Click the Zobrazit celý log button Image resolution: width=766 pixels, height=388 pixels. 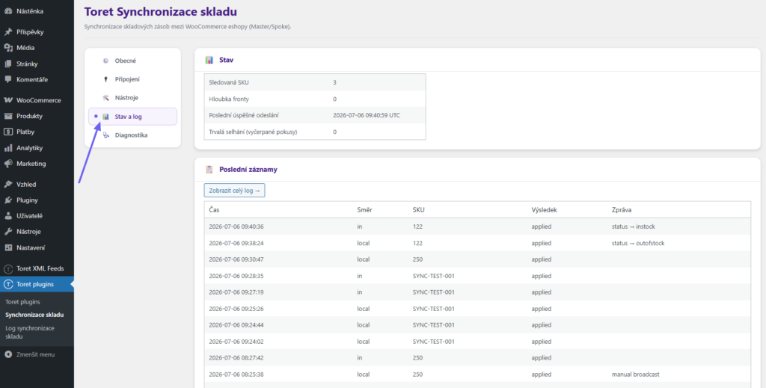(234, 191)
